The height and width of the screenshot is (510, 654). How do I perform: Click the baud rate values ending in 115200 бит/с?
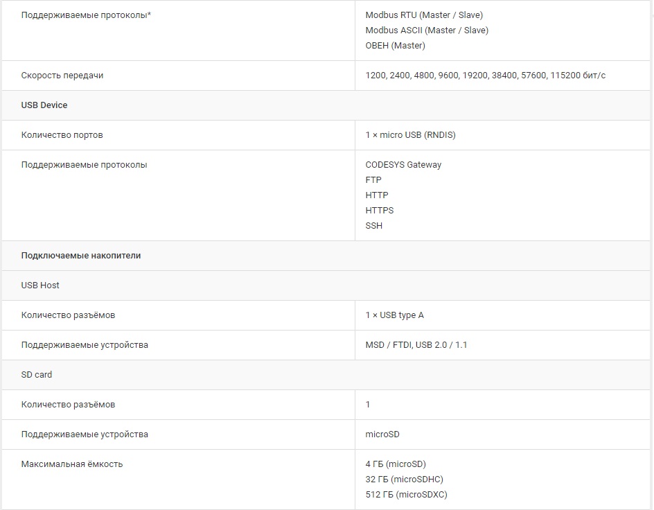[x=485, y=75]
